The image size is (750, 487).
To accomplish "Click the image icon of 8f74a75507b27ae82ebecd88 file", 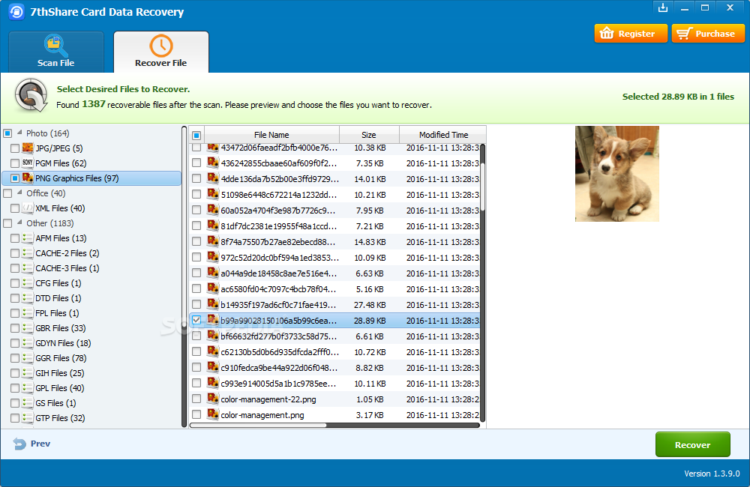I will coord(213,242).
